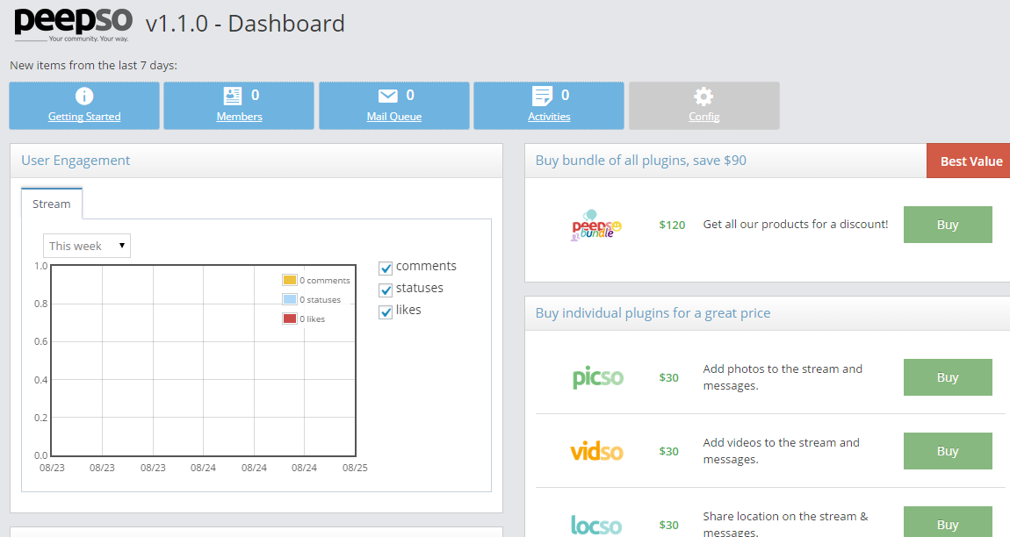Viewport: 1010px width, 537px height.
Task: Click the locso plugin logo
Action: (596, 525)
